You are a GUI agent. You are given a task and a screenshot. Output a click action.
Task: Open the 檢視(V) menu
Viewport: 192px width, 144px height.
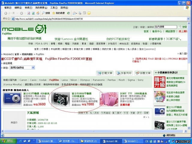[x=28, y=8]
